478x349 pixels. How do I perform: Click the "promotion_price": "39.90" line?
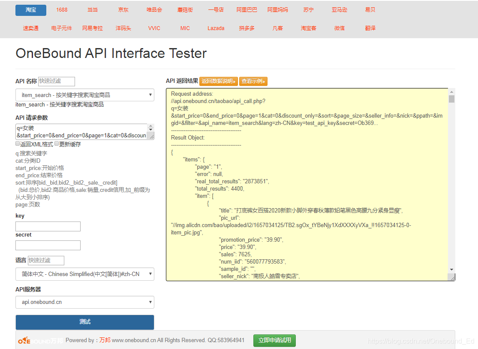pyautogui.click(x=251, y=240)
